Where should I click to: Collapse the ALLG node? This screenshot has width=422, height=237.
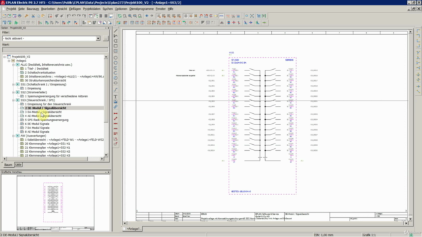click(13, 65)
